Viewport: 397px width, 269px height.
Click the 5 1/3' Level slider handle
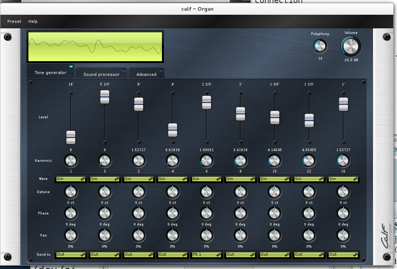click(105, 97)
